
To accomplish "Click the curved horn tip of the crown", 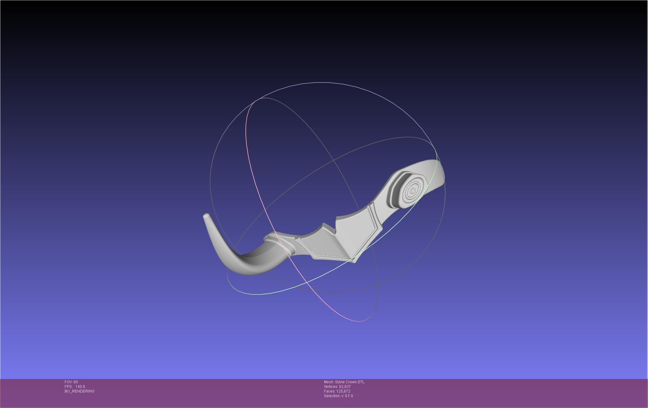I will tap(206, 216).
